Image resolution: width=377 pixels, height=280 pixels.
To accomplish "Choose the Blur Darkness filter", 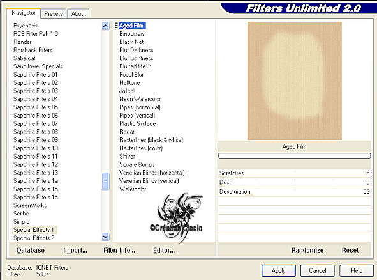I will 137,50.
